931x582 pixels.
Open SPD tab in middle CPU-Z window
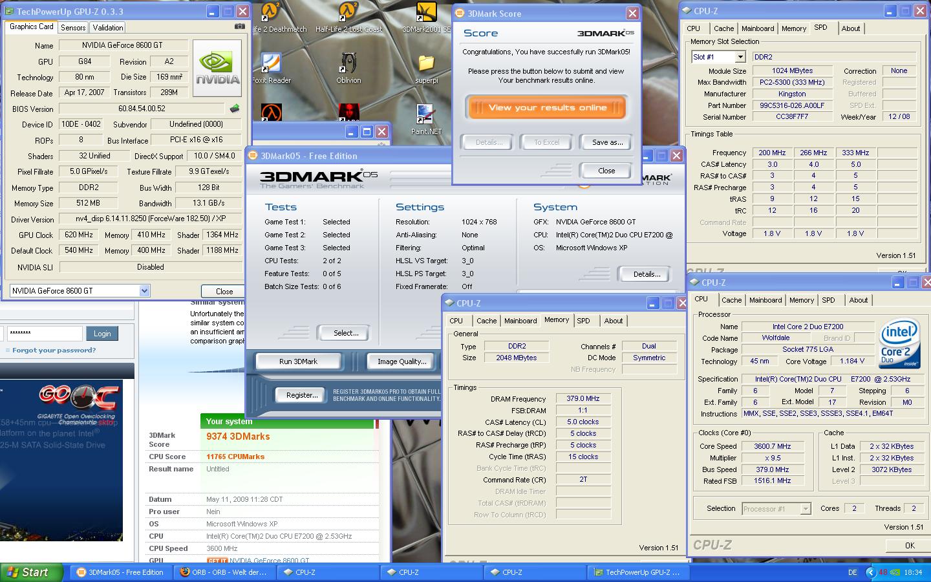click(583, 321)
